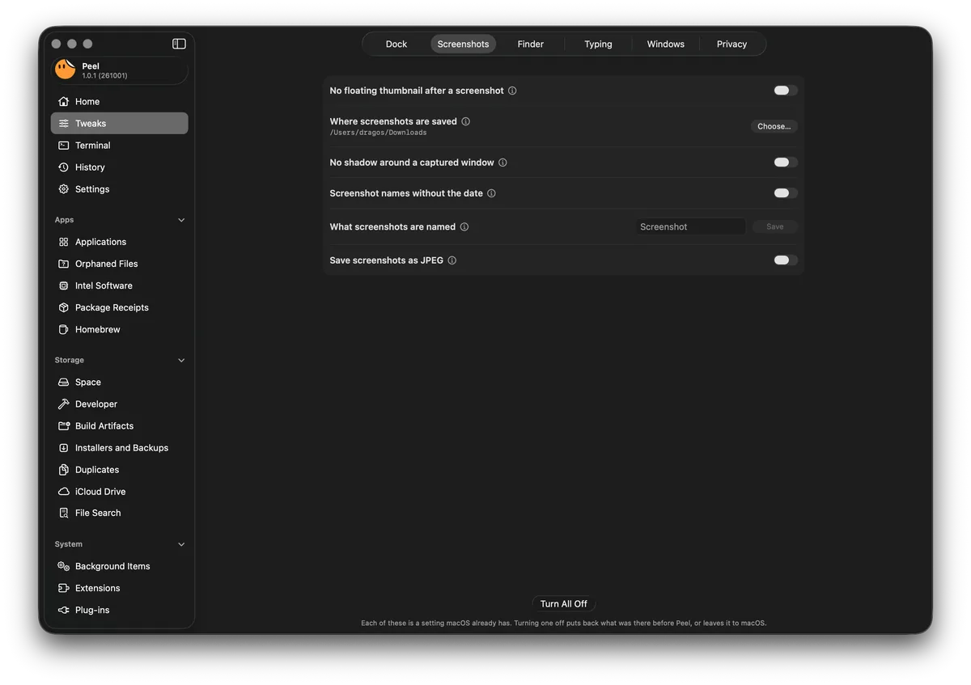Click the History clock icon
This screenshot has width=971, height=685.
click(64, 167)
